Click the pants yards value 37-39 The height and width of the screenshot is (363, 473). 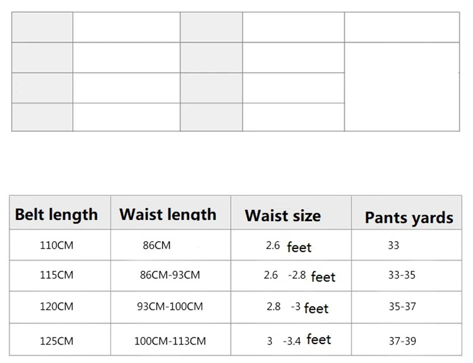click(x=403, y=341)
